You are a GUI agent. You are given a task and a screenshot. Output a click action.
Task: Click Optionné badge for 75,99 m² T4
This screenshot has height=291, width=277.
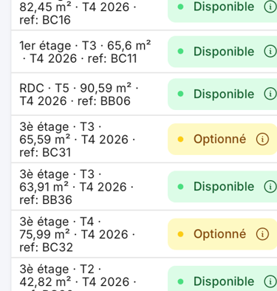(x=222, y=234)
